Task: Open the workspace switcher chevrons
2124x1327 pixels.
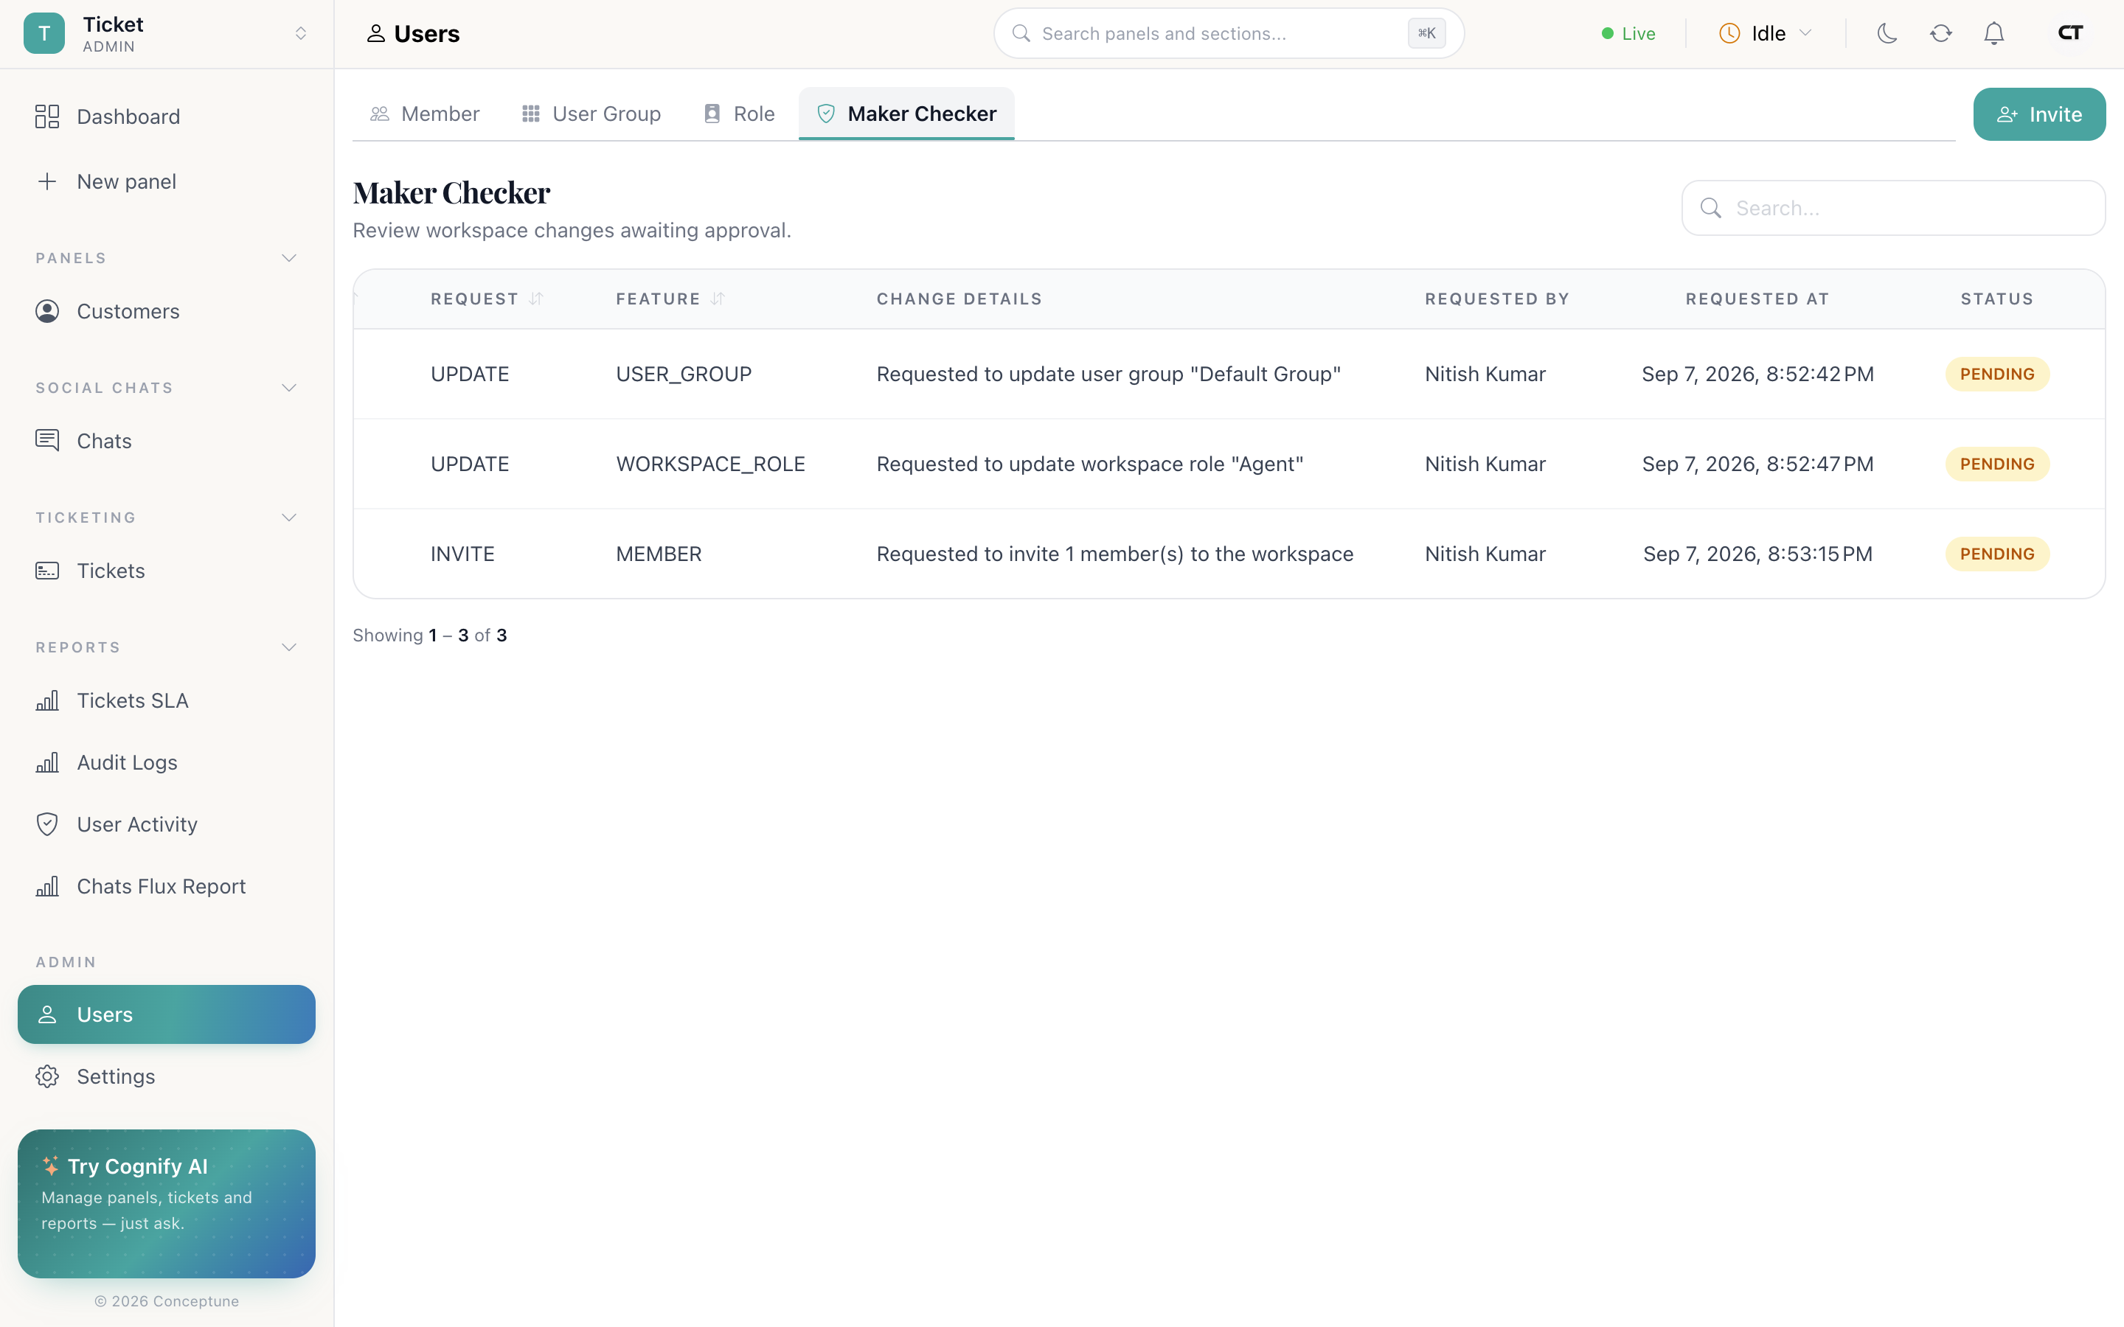Action: [300, 33]
